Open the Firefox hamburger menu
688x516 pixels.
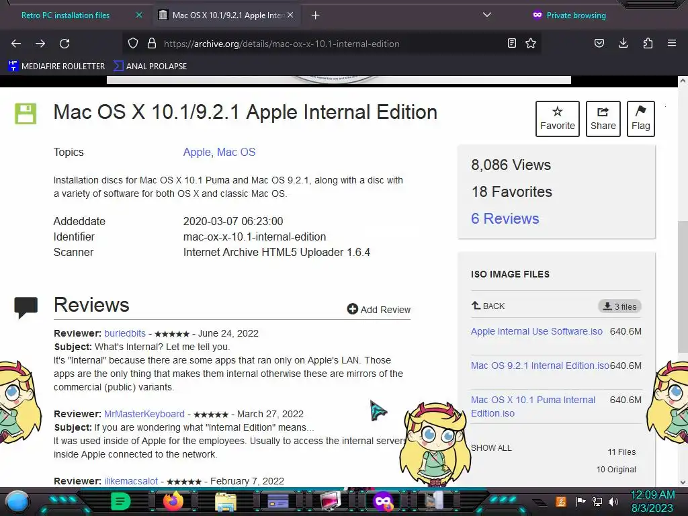pyautogui.click(x=672, y=43)
